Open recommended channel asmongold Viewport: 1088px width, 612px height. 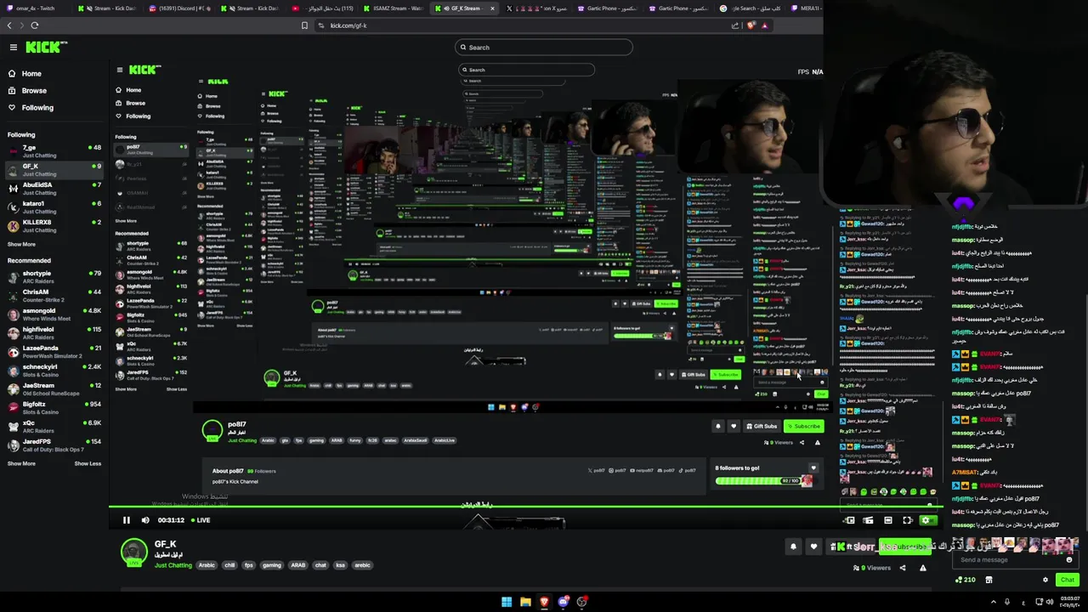click(x=54, y=314)
